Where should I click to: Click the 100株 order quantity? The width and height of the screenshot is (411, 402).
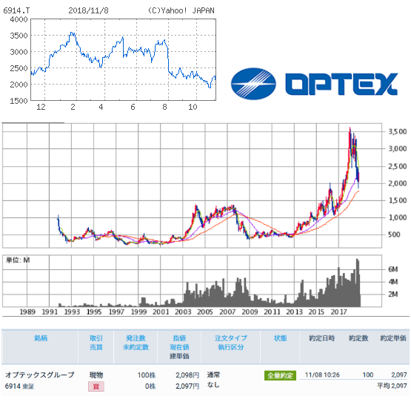click(x=147, y=375)
